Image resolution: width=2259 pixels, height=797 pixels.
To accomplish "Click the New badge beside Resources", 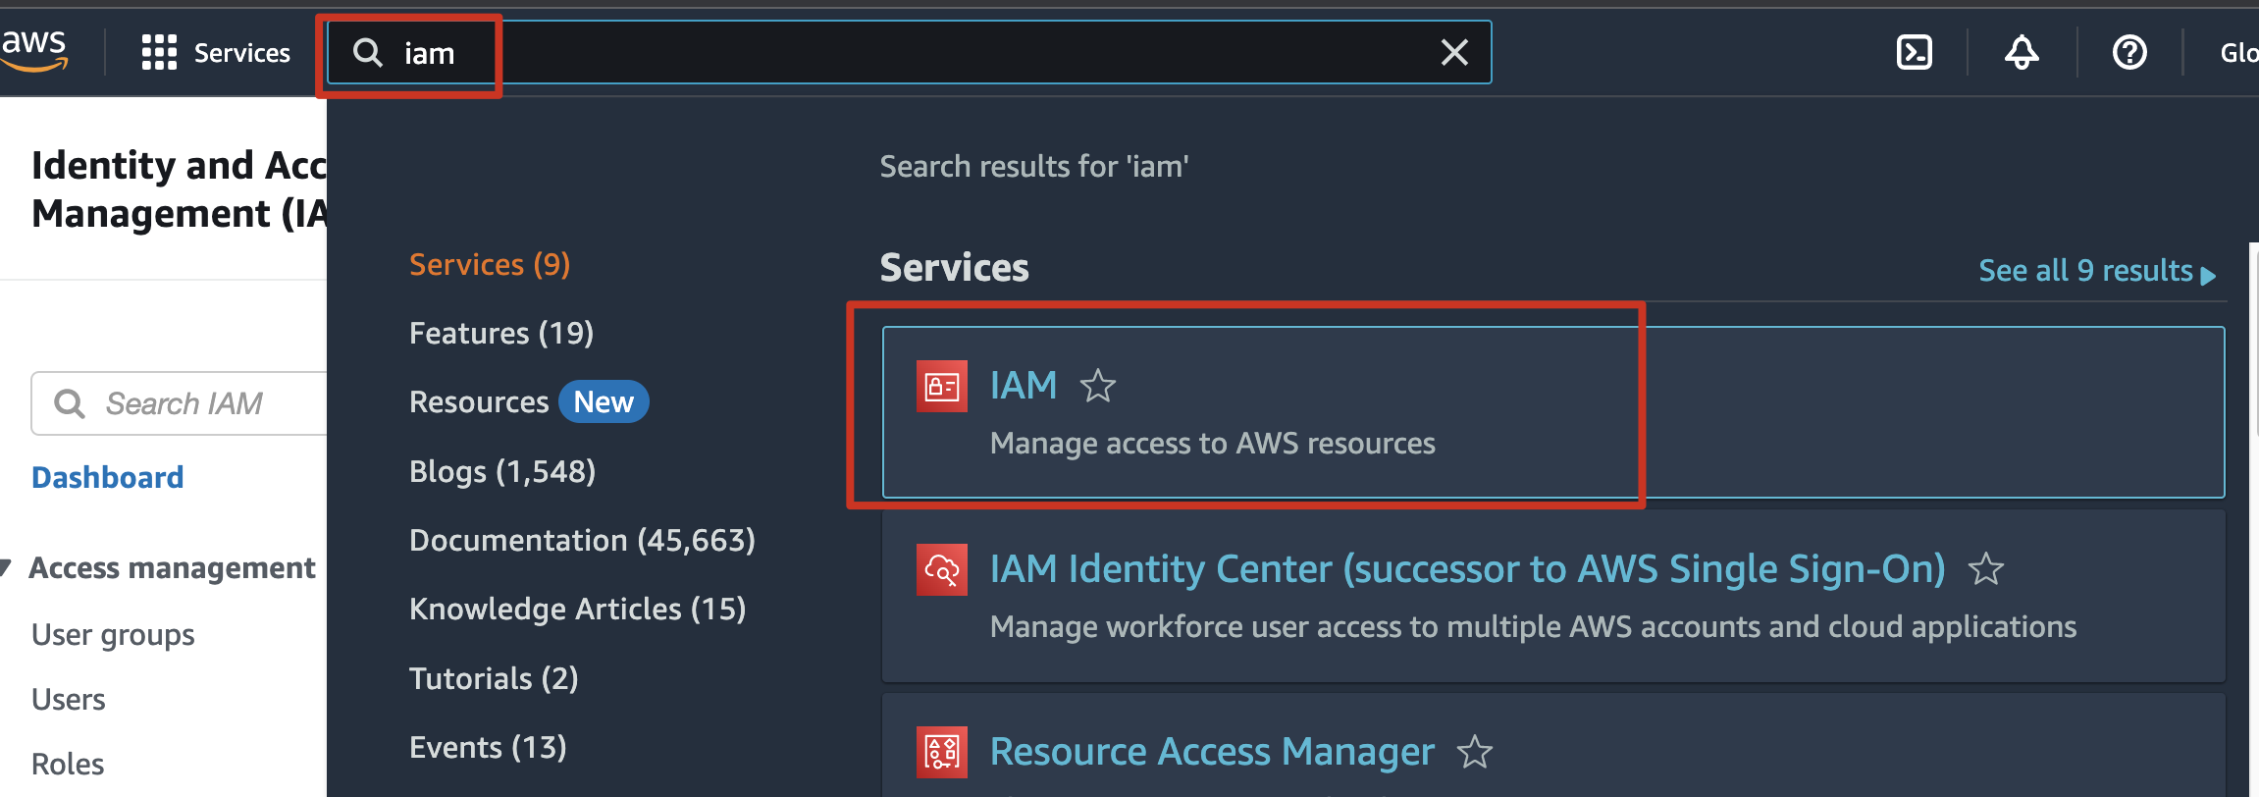I will point(604,402).
